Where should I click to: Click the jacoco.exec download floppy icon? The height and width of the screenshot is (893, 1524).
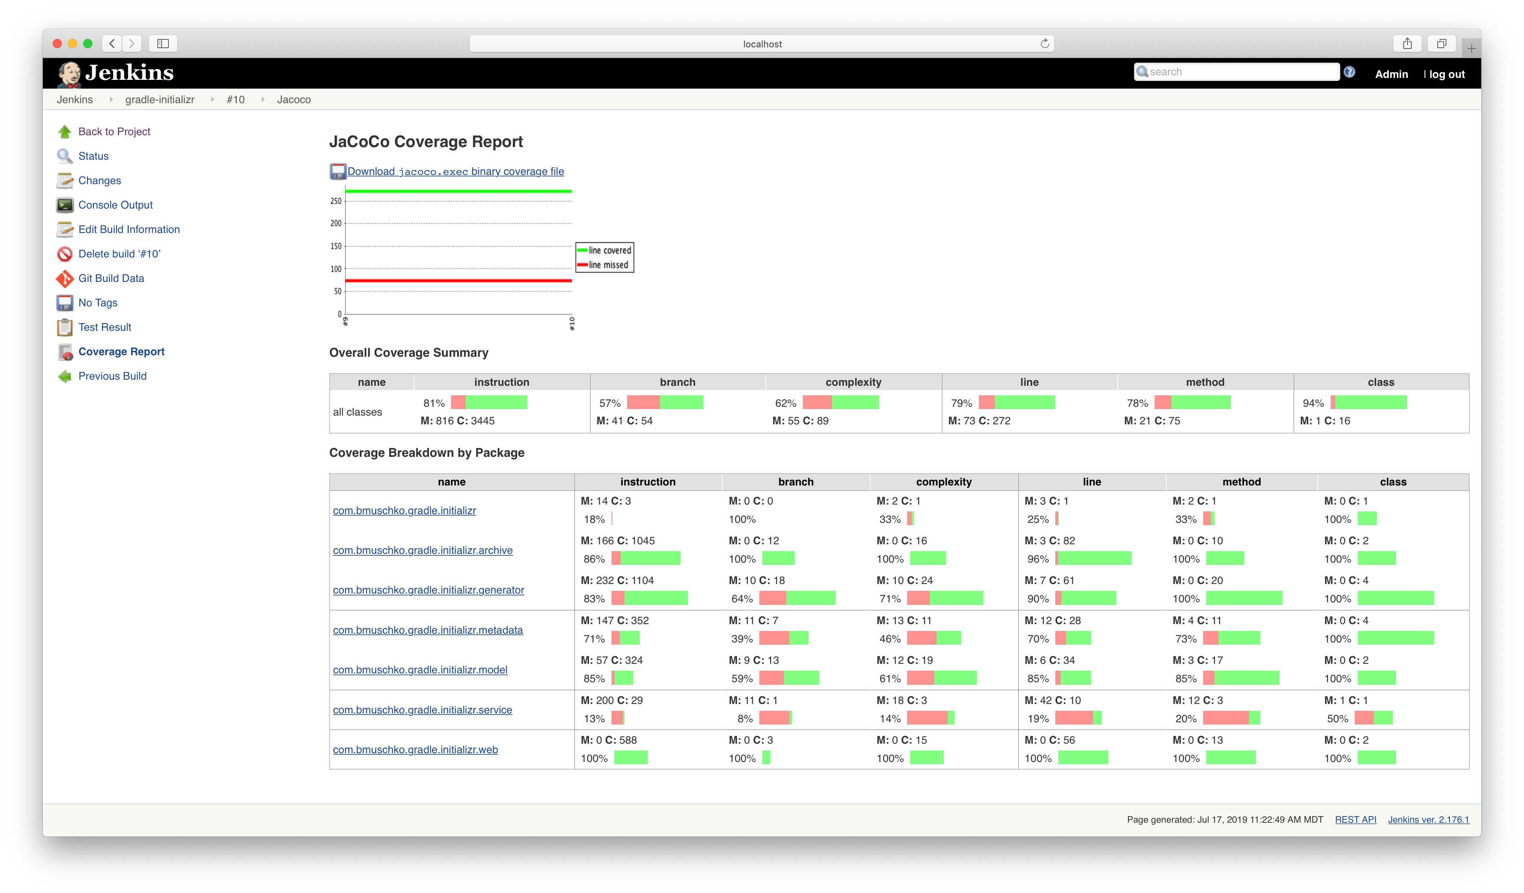pyautogui.click(x=338, y=172)
